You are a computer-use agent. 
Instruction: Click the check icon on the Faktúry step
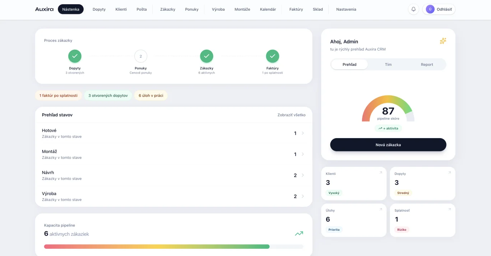[x=272, y=56]
